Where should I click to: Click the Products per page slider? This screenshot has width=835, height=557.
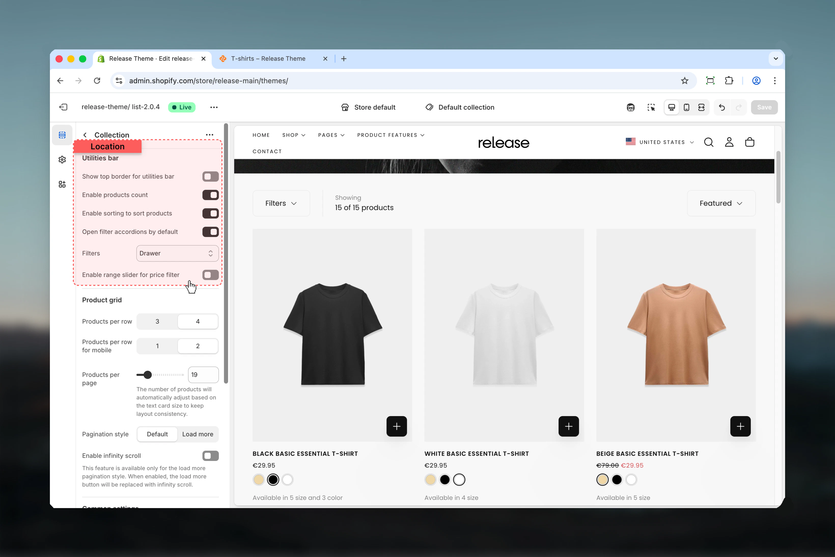(x=160, y=375)
